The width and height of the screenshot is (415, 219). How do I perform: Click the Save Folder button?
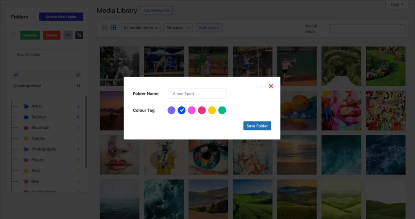(x=257, y=126)
